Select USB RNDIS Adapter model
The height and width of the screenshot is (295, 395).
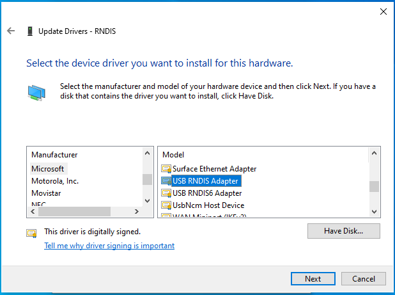pyautogui.click(x=206, y=181)
